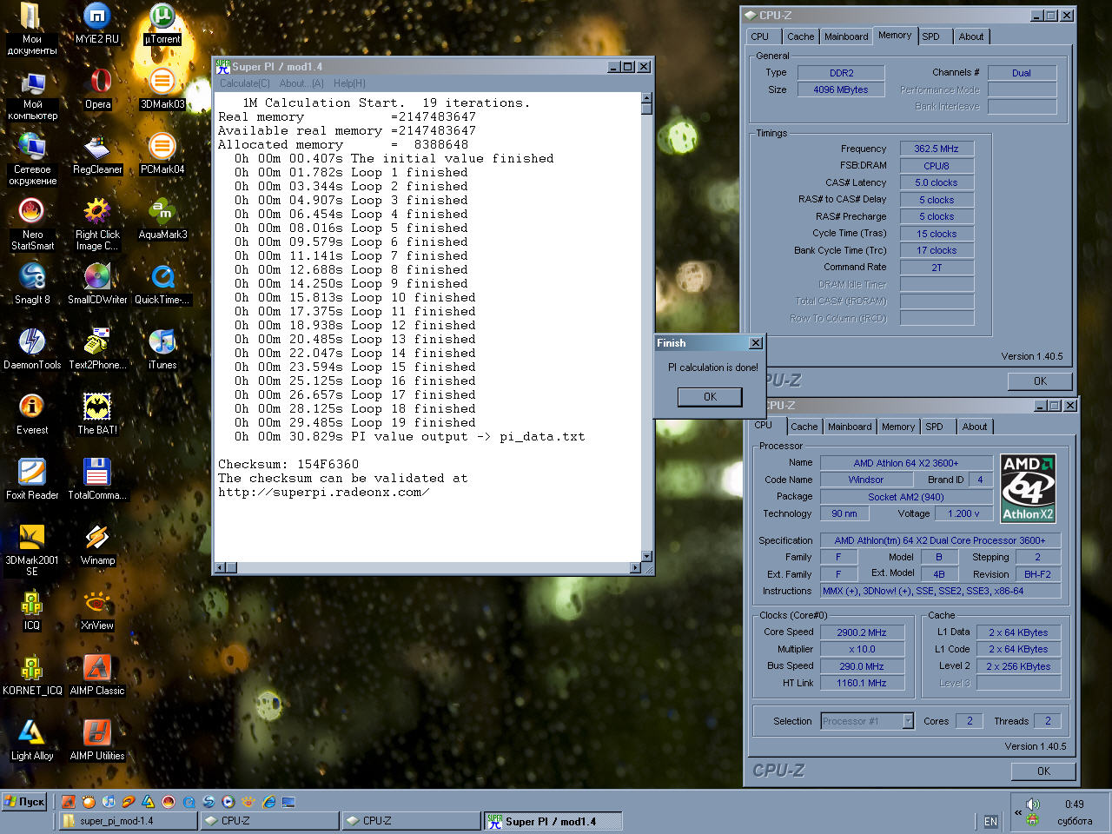This screenshot has width=1112, height=834.
Task: Click the Frequency 362.5 MHz field
Action: pos(937,149)
